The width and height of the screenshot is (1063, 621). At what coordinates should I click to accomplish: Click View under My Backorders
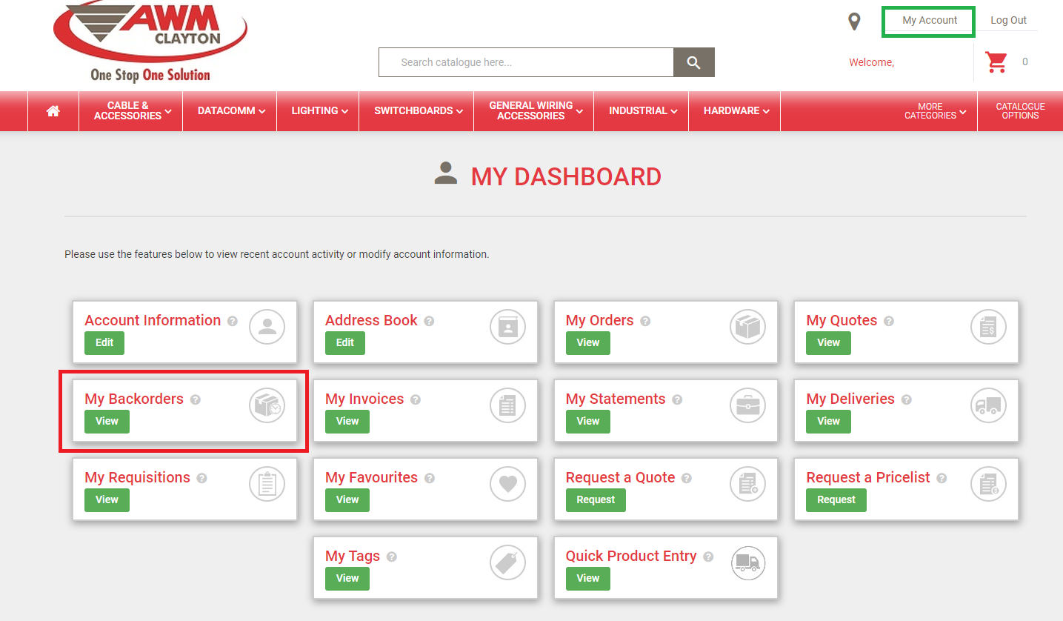click(107, 422)
